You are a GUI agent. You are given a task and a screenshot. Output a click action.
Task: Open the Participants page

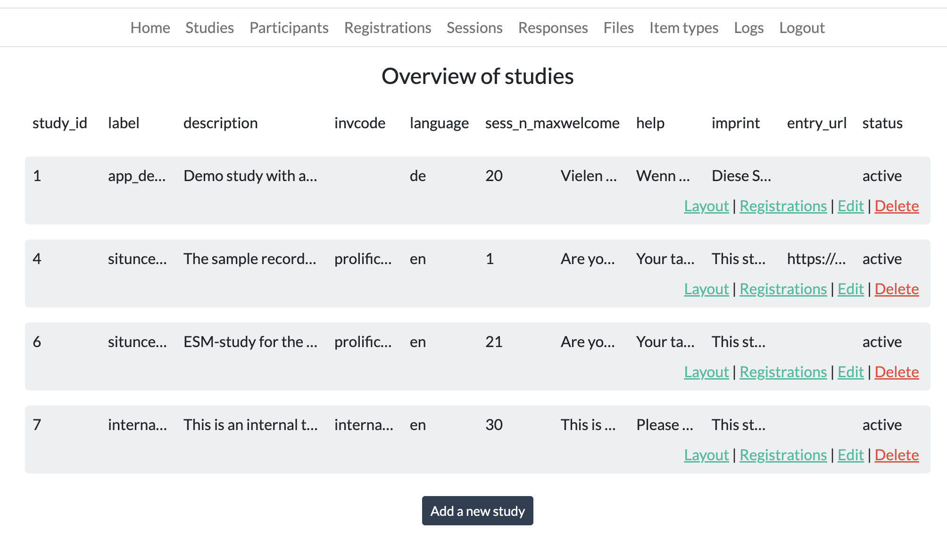coord(289,28)
